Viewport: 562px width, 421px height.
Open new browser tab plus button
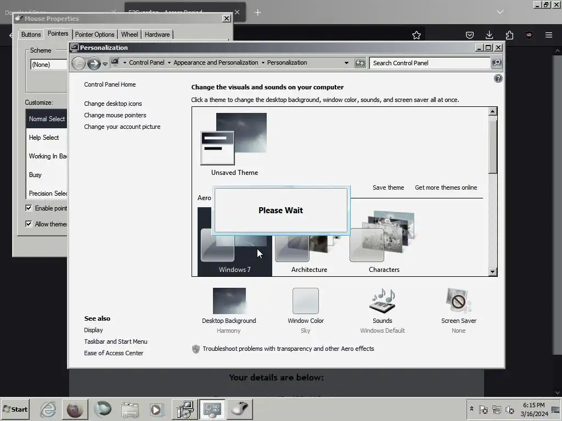point(258,13)
